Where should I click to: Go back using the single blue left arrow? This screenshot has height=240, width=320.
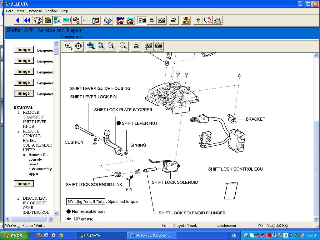click(18, 20)
